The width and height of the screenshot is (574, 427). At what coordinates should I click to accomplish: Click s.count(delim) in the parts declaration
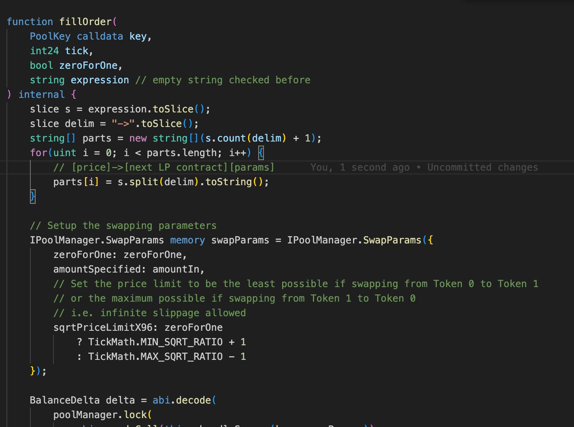[246, 138]
